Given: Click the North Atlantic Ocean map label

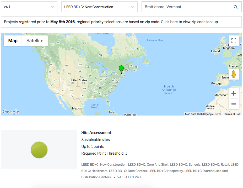Looking at the screenshot, I should pyautogui.click(x=169, y=90).
